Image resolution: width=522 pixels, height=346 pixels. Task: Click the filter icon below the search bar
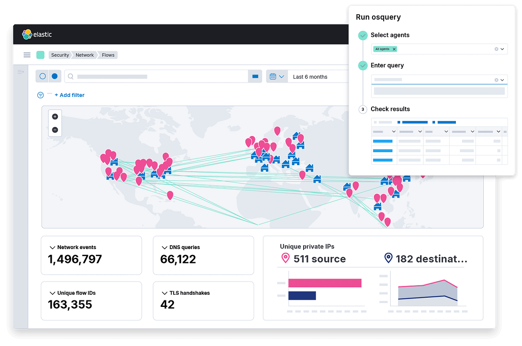[40, 95]
